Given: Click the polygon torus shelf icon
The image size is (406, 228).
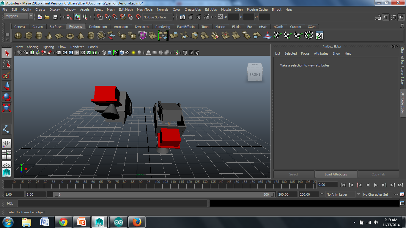Looking at the screenshot, I should click(70, 36).
